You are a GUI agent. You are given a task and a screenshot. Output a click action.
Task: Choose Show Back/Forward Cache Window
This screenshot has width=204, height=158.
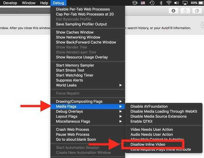click(88, 42)
